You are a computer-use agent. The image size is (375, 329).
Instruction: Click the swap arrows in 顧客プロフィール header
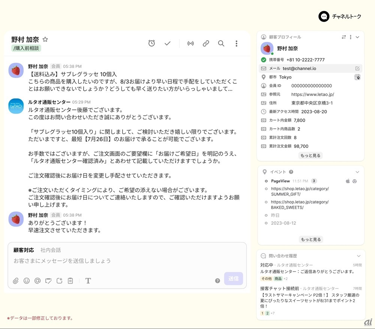(x=344, y=37)
